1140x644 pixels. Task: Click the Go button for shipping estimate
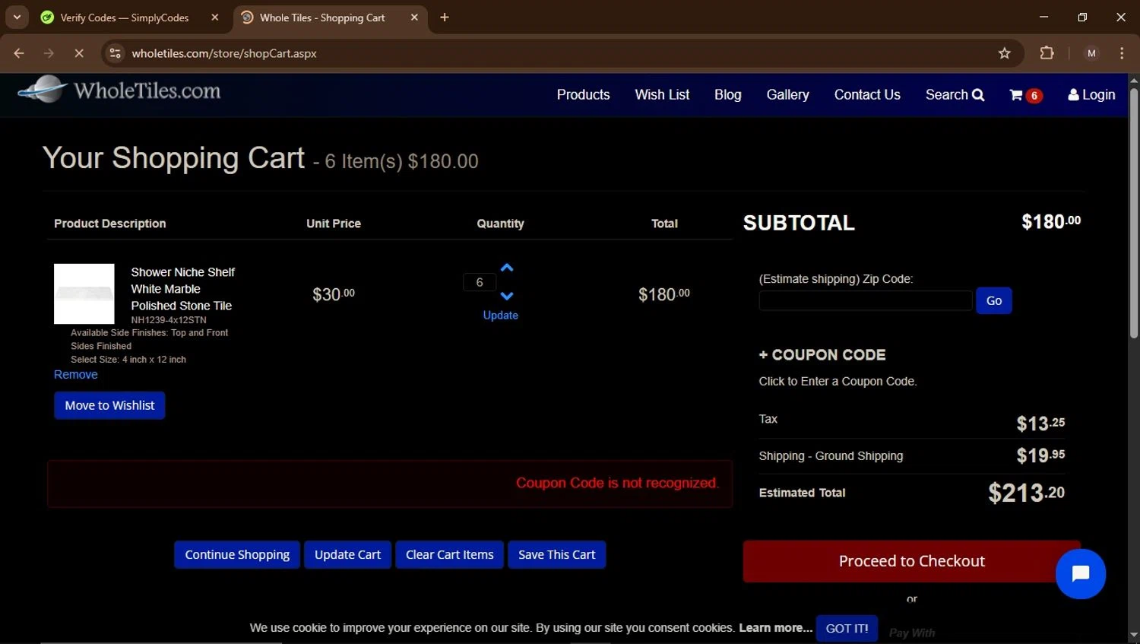993,300
